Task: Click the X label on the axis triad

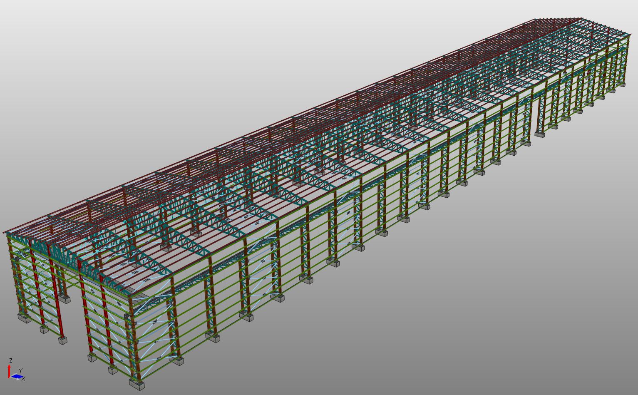Action: tap(24, 379)
